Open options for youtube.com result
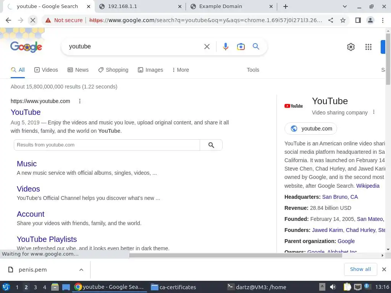The height and width of the screenshot is (293, 391). (x=80, y=101)
